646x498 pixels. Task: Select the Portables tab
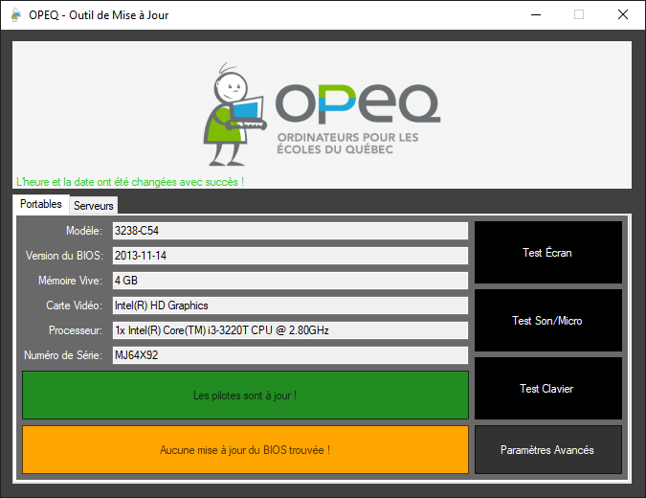tap(41, 204)
